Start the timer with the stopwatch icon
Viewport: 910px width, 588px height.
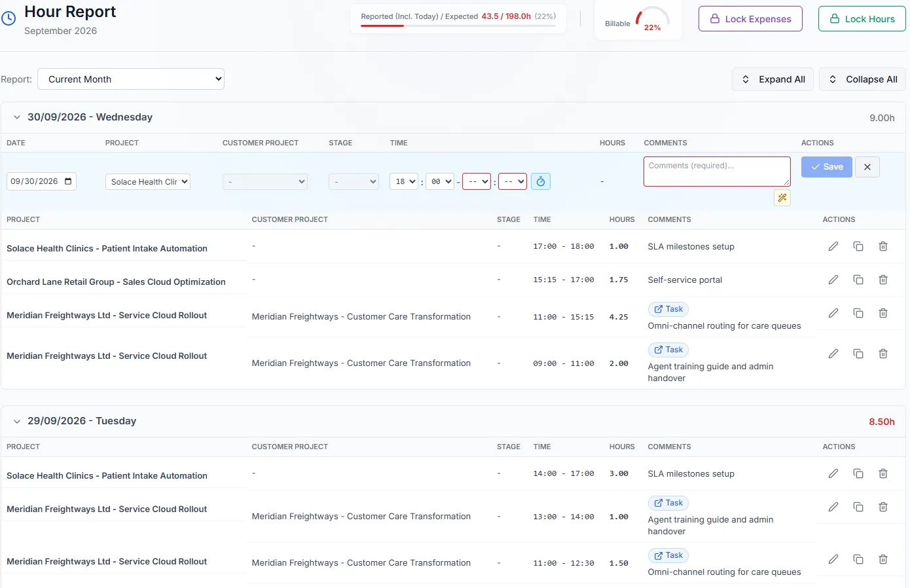click(541, 181)
